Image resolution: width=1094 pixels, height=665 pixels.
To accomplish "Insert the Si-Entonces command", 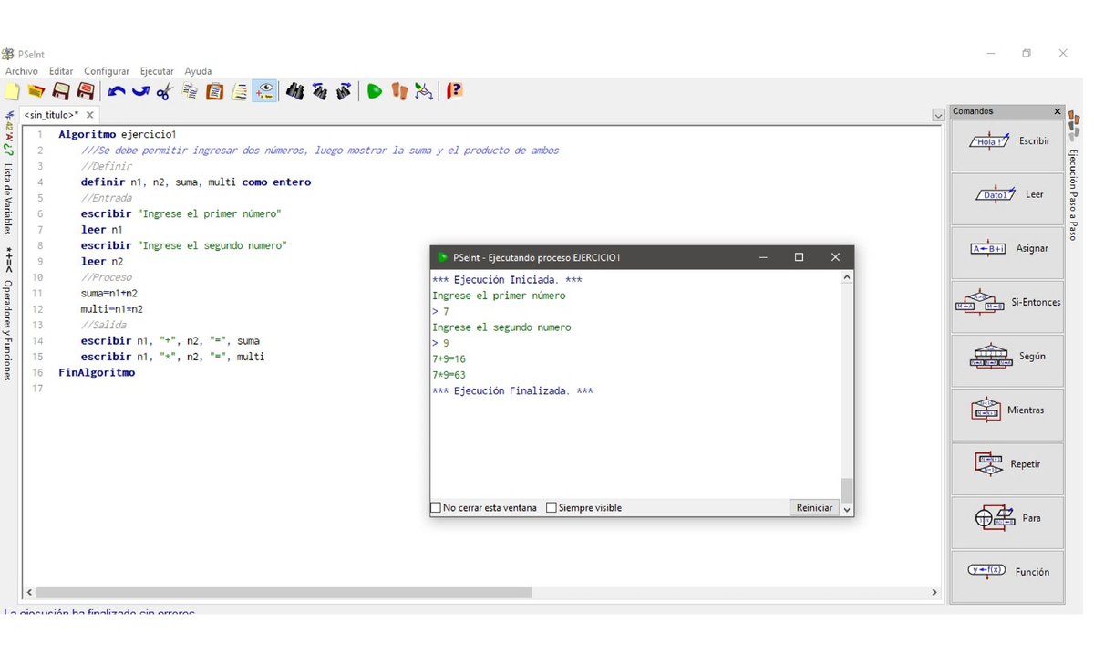I will pos(1007,303).
